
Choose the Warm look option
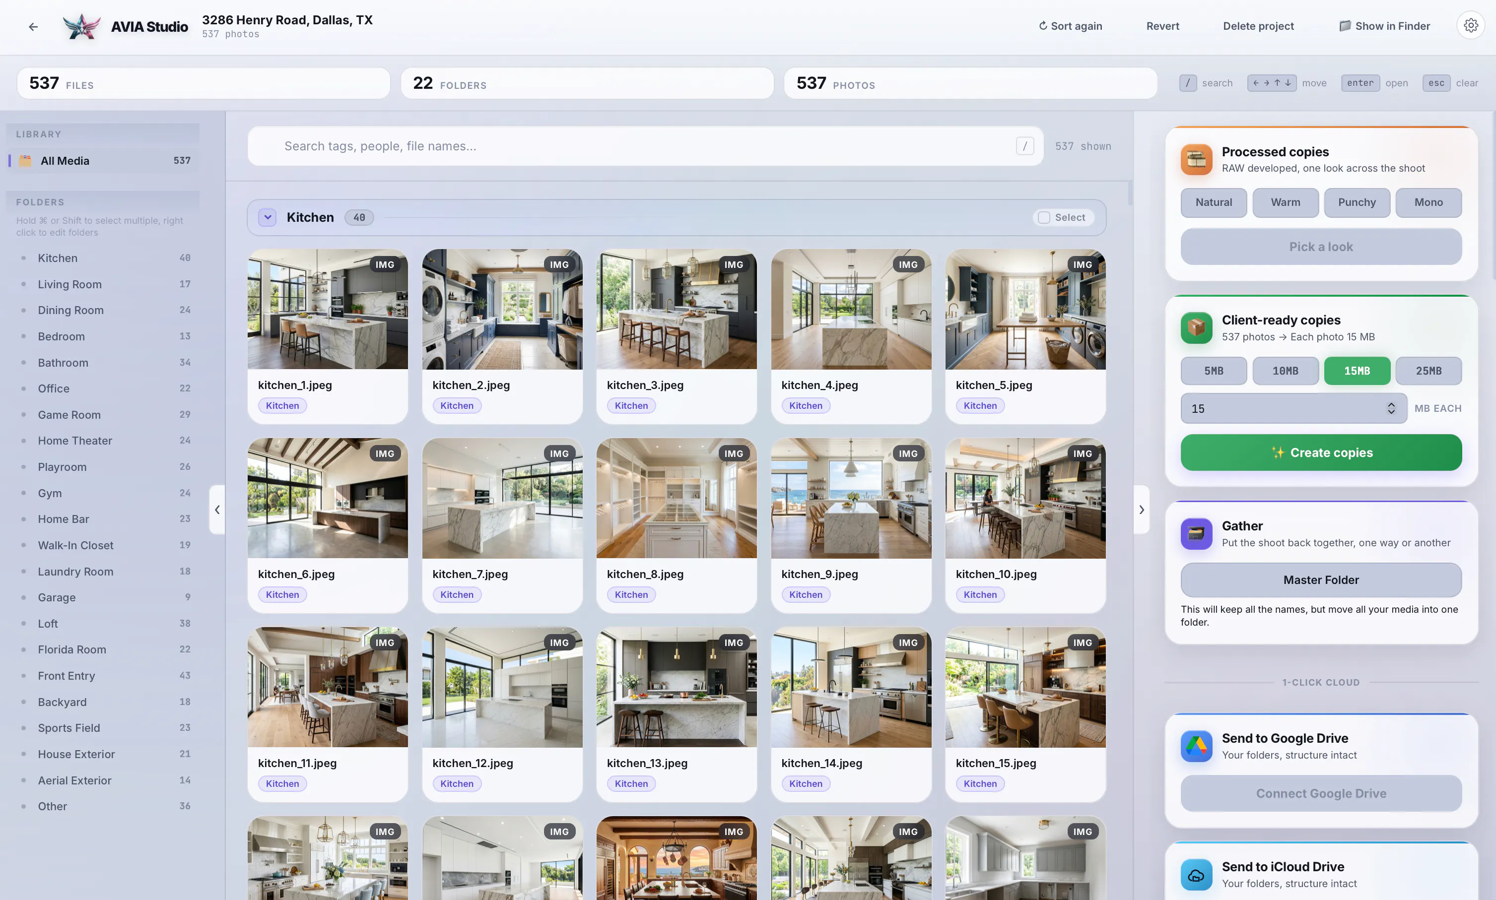coord(1285,202)
